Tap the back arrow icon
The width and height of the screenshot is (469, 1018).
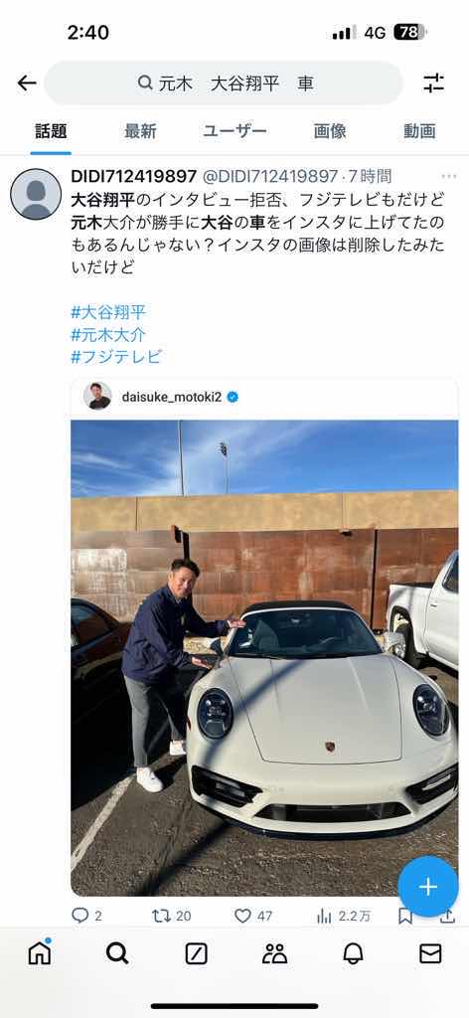coord(27,84)
